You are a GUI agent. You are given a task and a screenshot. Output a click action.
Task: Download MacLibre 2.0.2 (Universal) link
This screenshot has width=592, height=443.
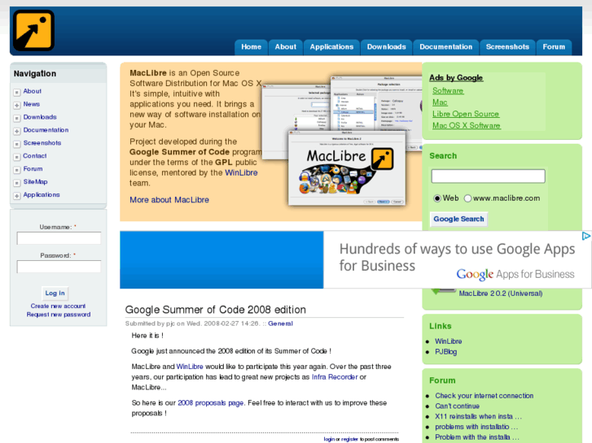[501, 293]
